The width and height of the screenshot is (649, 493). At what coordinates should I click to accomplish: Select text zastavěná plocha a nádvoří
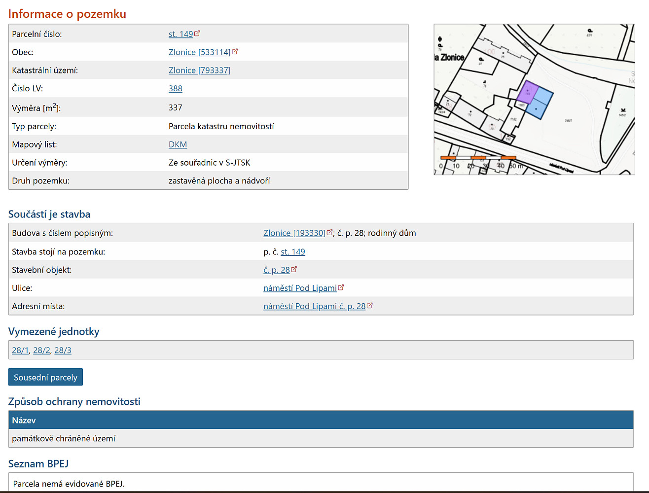tap(219, 181)
